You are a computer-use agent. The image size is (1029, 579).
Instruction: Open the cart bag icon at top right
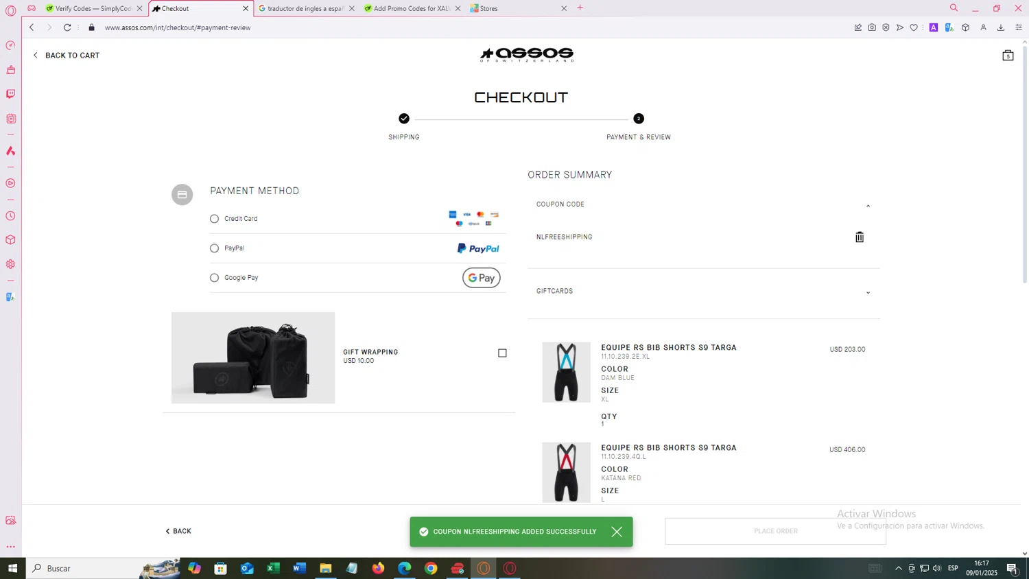[1008, 56]
